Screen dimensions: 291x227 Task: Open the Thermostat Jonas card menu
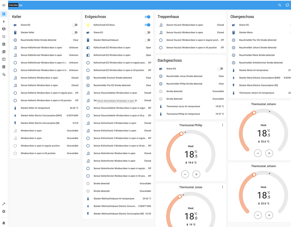tap(222, 187)
